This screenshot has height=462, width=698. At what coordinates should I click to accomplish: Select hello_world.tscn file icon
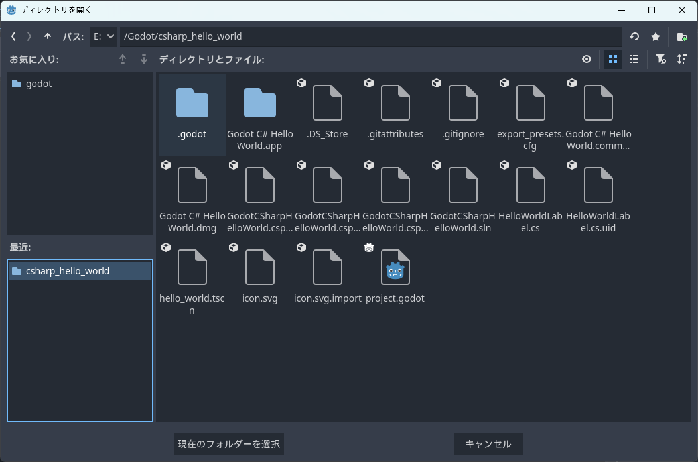coord(192,267)
